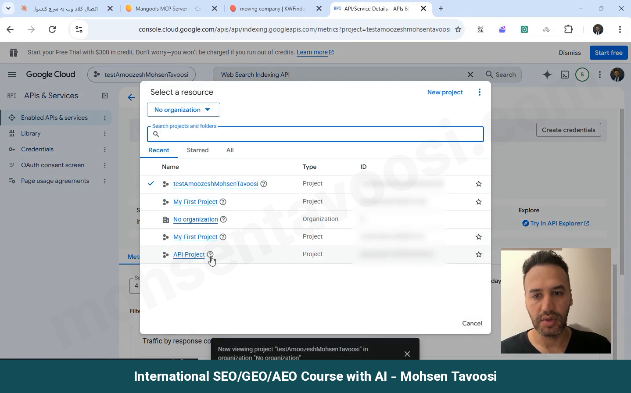Open the No organization dropdown

(x=183, y=110)
